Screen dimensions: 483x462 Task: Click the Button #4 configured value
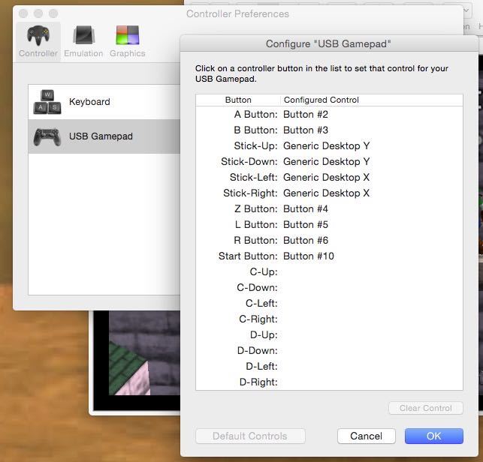(306, 208)
